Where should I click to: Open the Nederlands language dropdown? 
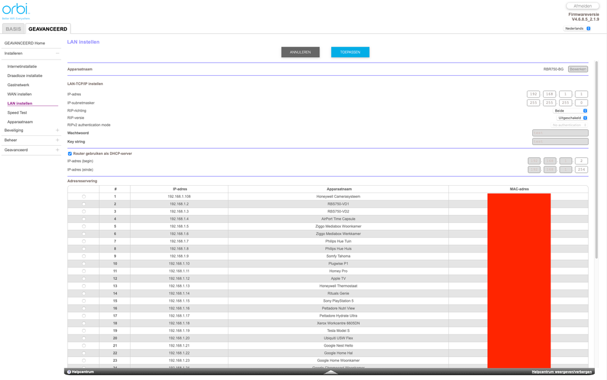577,29
